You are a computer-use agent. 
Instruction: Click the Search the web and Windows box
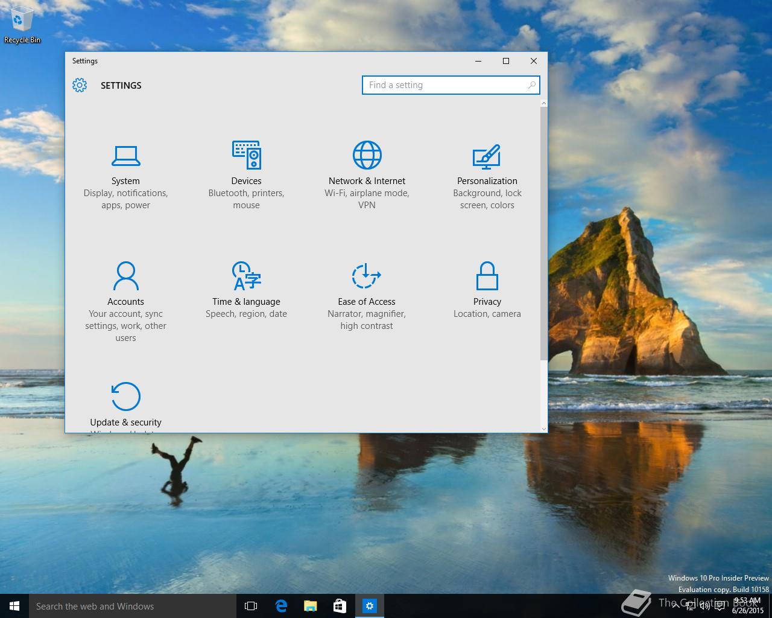coord(133,606)
